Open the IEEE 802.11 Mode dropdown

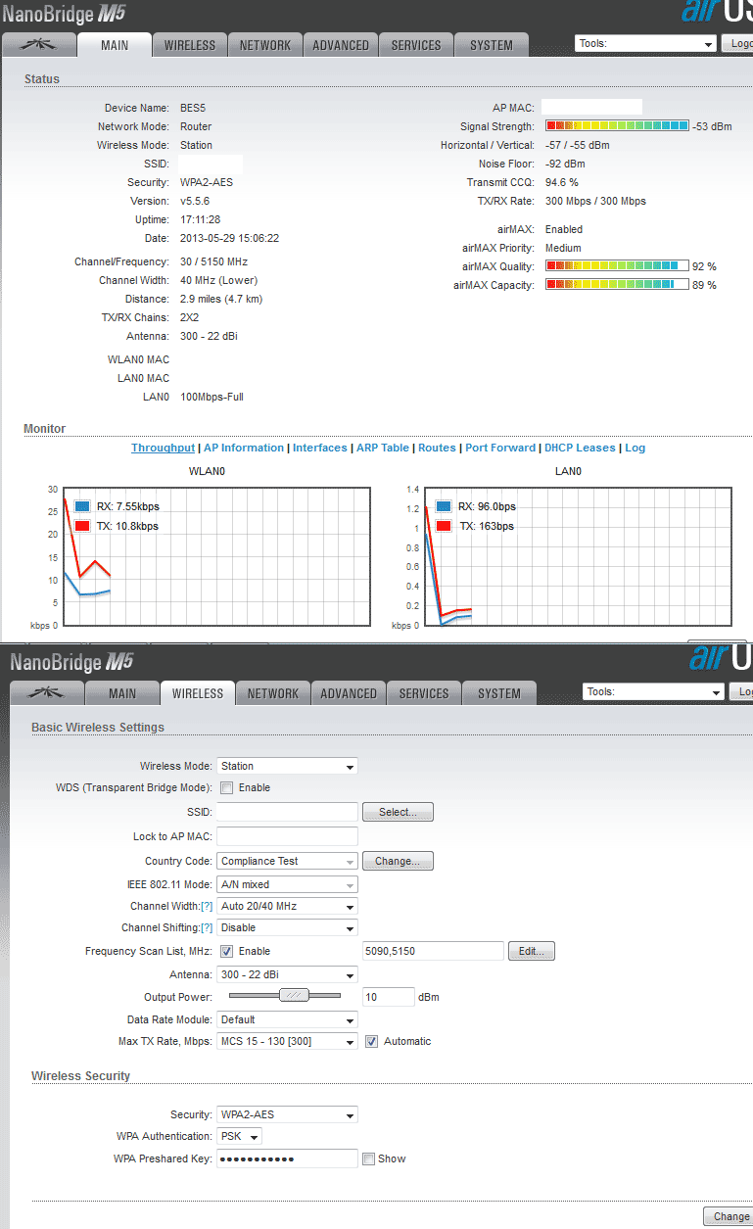click(287, 884)
